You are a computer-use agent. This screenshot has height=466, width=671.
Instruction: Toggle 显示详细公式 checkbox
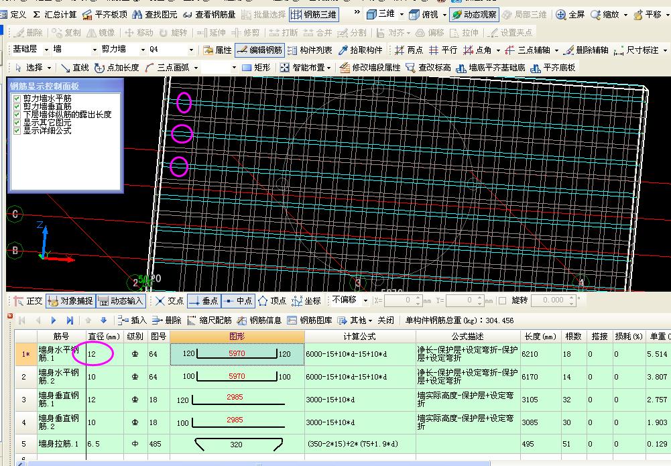[17, 131]
